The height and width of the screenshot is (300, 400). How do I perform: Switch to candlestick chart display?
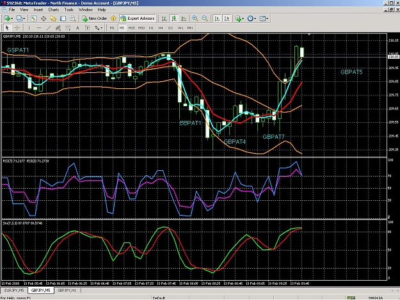174,19
